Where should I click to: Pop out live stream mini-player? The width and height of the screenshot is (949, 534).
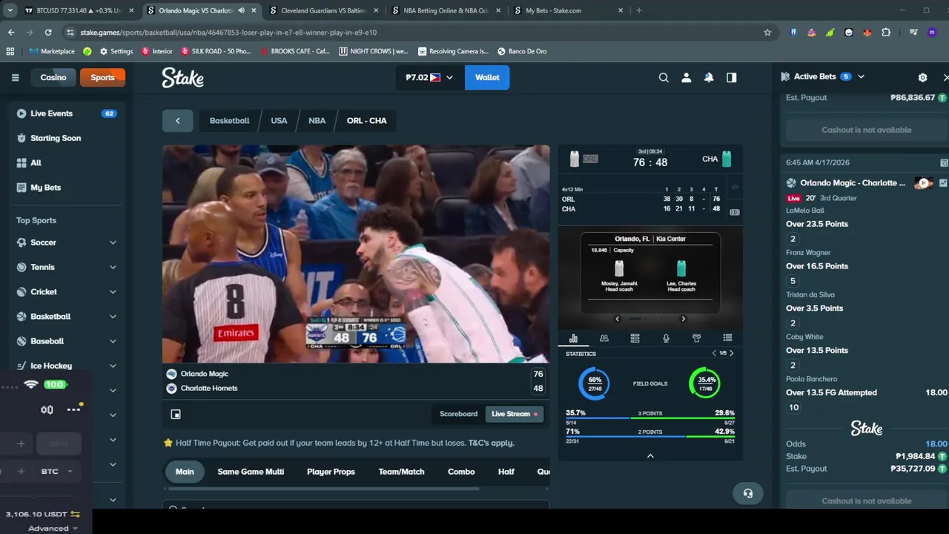point(176,414)
